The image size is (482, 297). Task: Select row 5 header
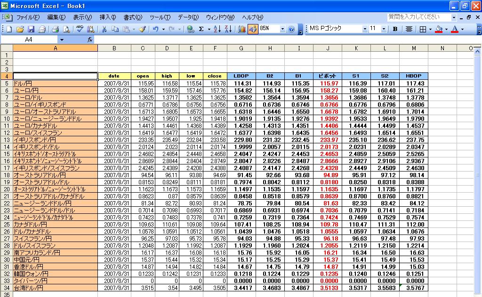point(7,84)
